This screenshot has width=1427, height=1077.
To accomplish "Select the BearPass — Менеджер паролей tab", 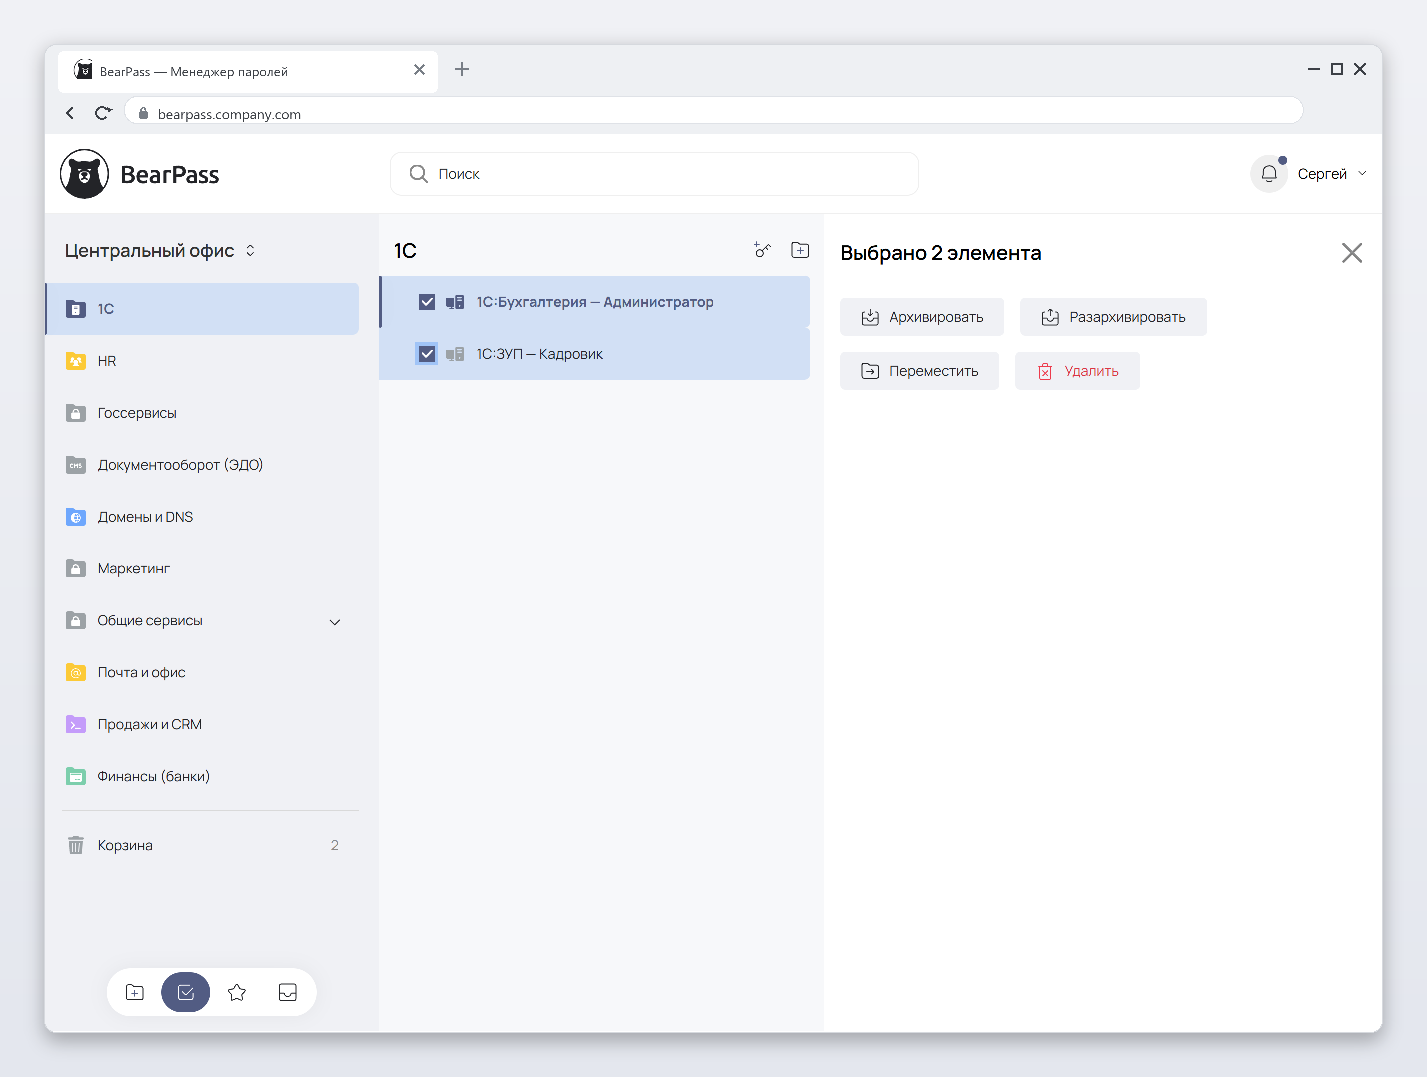I will click(248, 71).
